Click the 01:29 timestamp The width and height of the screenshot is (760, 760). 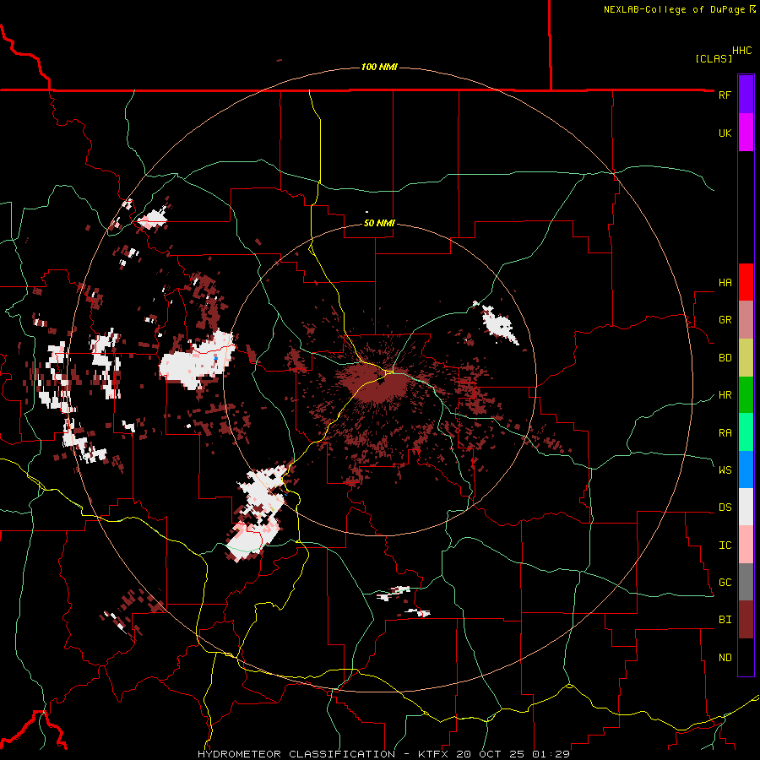[x=551, y=754]
